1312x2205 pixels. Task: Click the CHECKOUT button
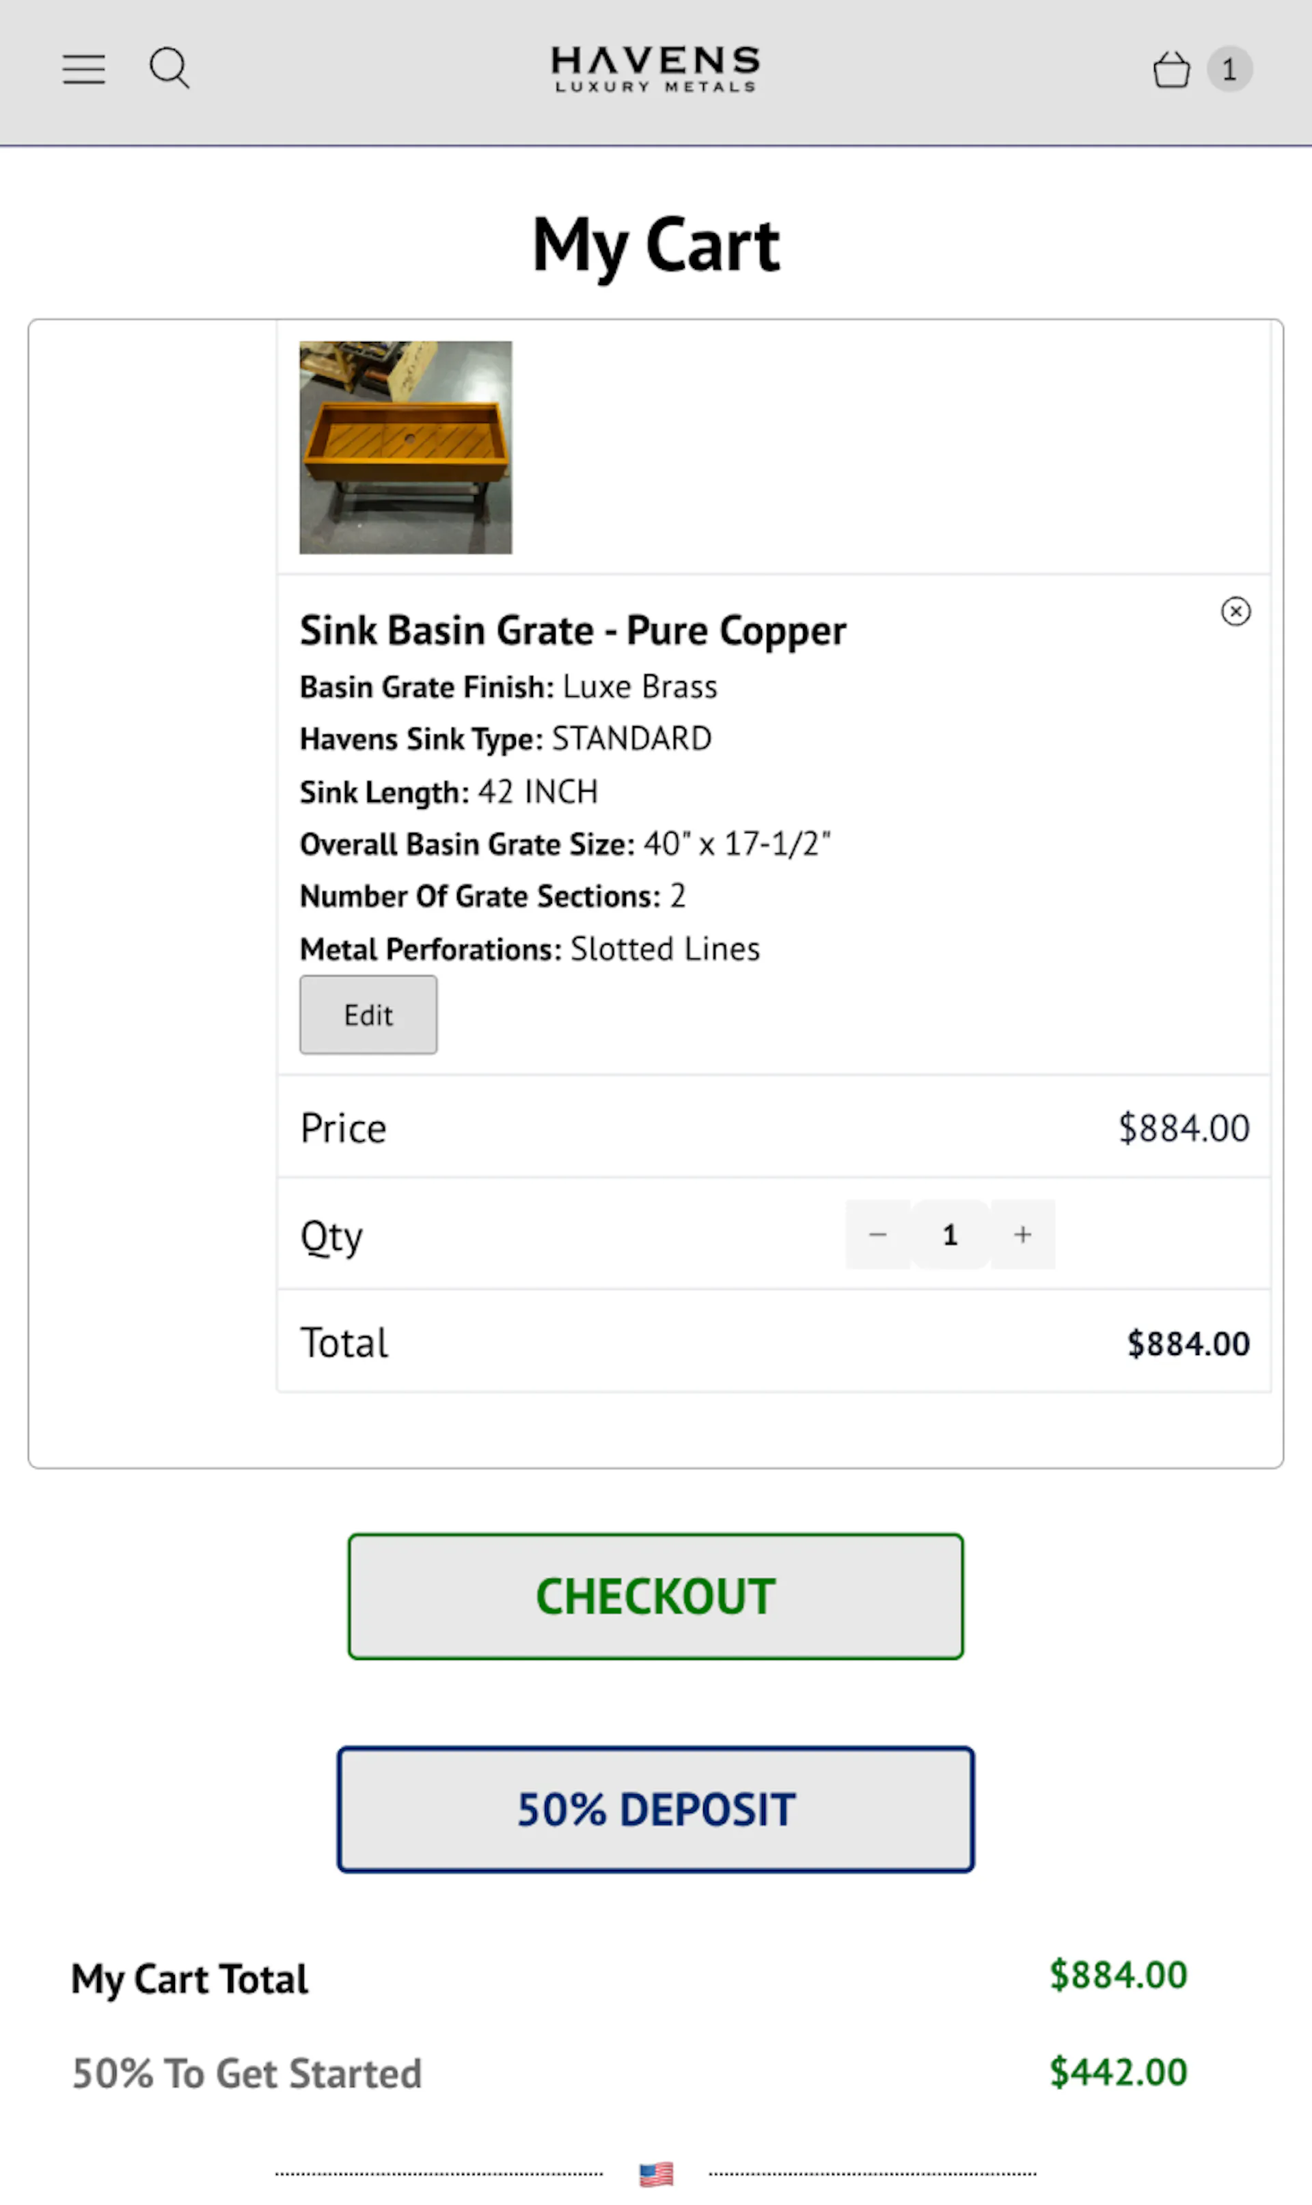[655, 1596]
